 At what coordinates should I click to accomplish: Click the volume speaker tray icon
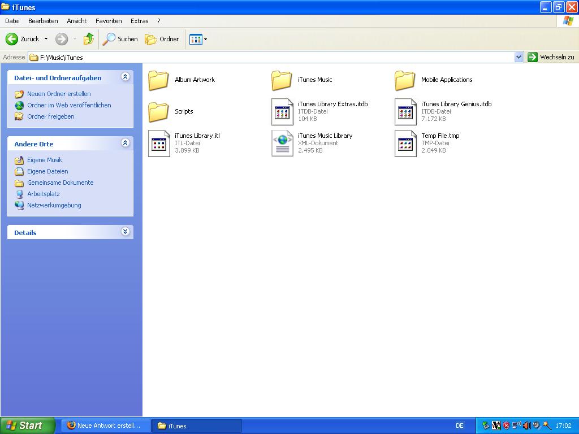click(527, 426)
